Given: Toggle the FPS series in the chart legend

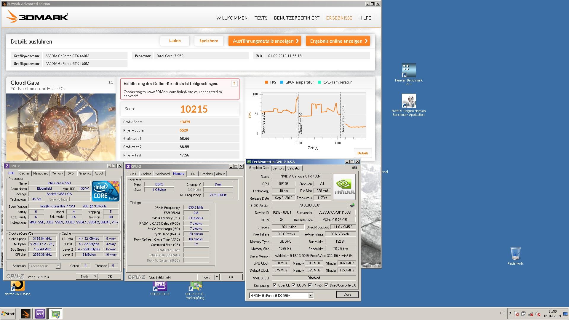Looking at the screenshot, I should point(270,82).
